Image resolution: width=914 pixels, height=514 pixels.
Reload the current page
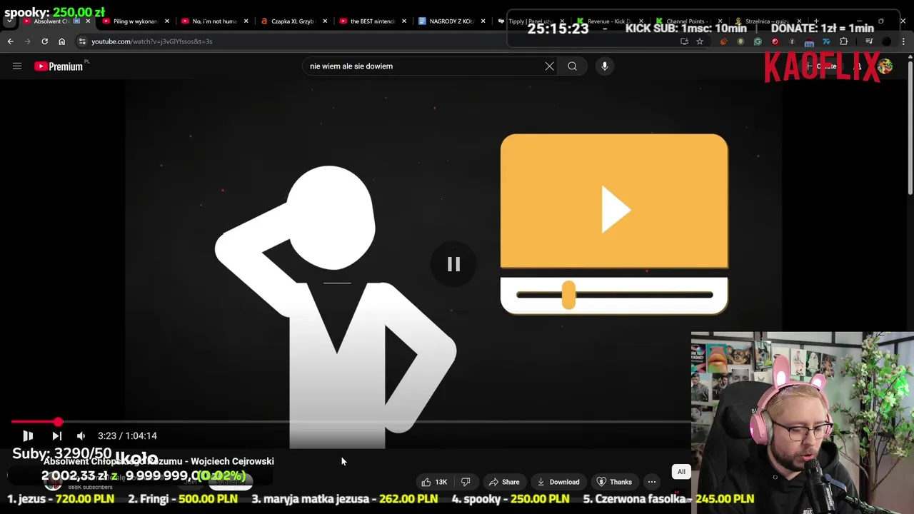tap(44, 41)
